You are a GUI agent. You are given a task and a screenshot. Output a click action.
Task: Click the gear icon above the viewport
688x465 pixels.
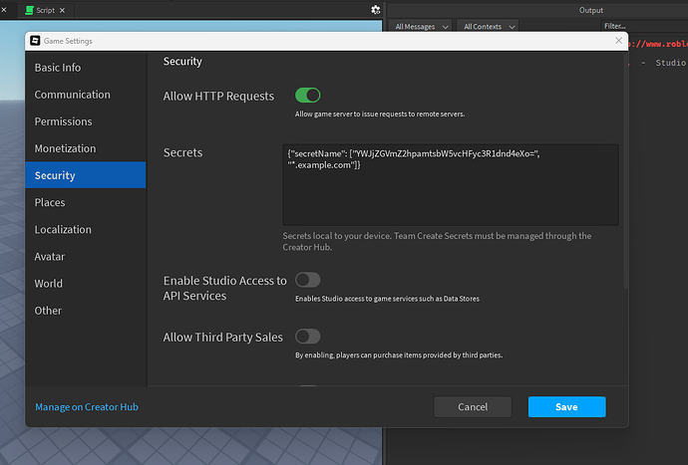[x=375, y=9]
